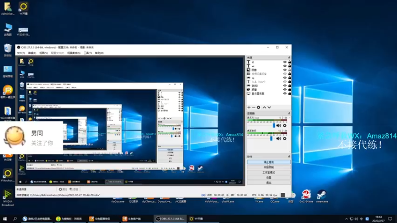397x223 pixels.
Task: Select the 显示器采集 source row
Action: point(268,93)
